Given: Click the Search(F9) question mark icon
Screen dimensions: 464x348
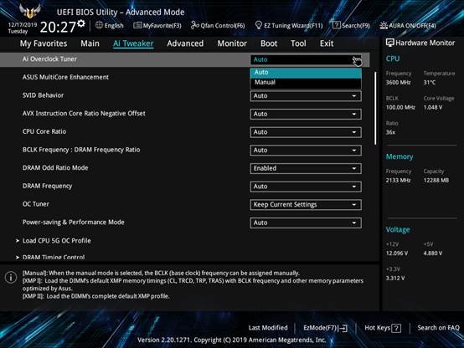Looking at the screenshot, I should pyautogui.click(x=336, y=25).
